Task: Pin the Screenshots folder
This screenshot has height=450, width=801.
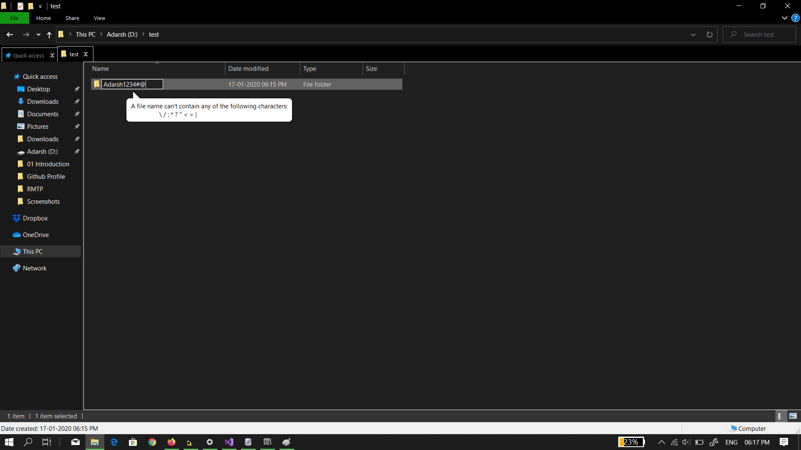Action: pos(77,201)
